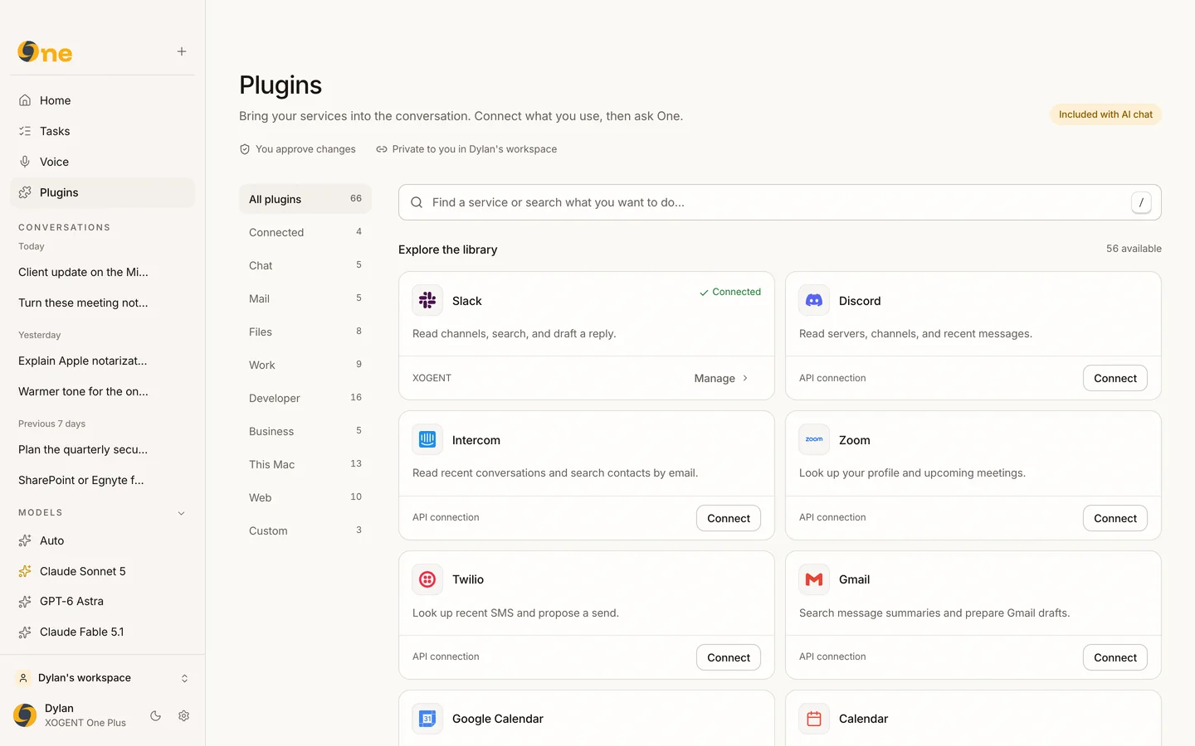1195x746 pixels.
Task: Select the Developer category
Action: [305, 398]
